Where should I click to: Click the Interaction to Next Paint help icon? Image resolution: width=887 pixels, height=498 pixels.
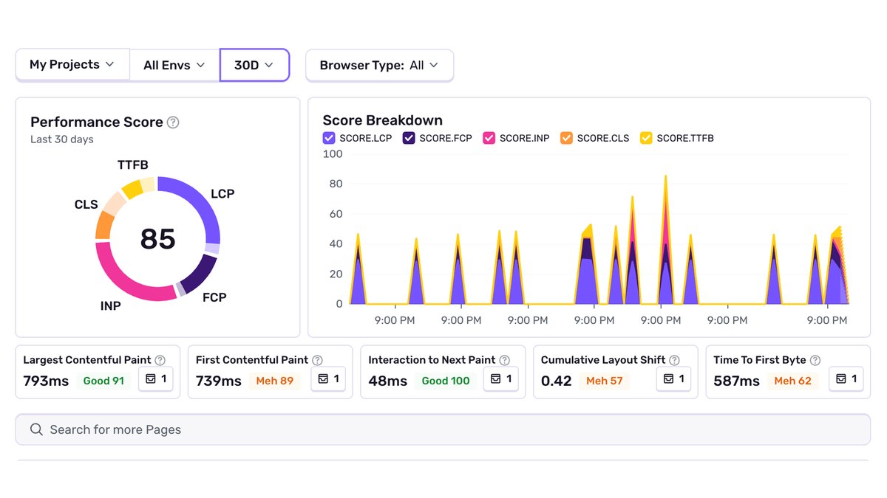[504, 360]
